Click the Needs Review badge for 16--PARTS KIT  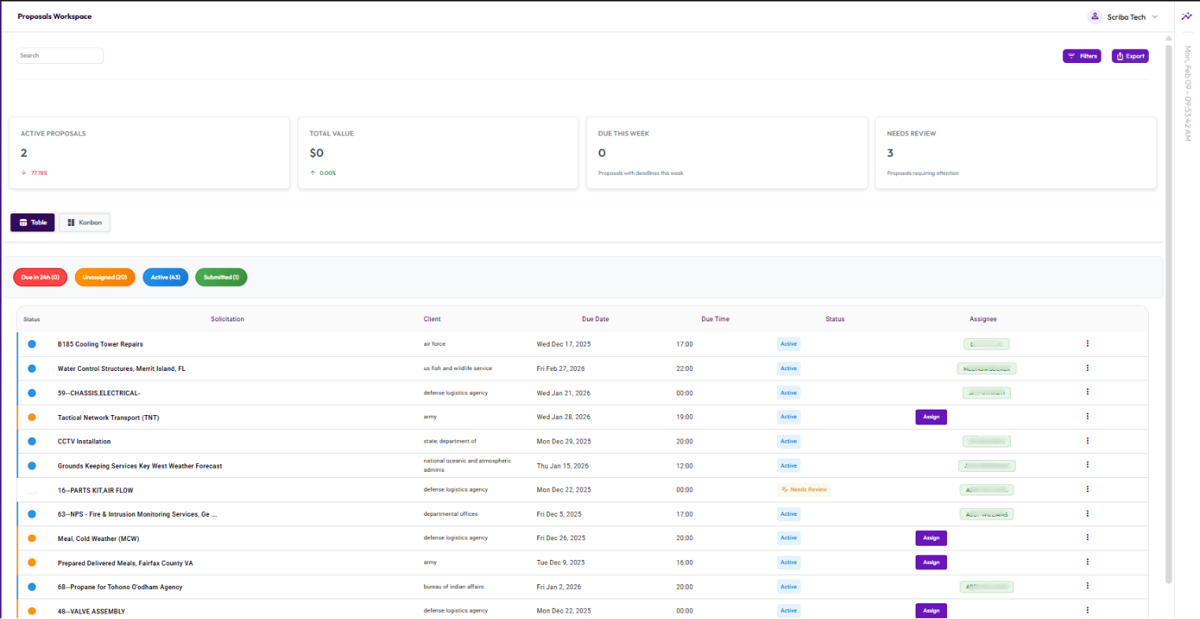804,490
